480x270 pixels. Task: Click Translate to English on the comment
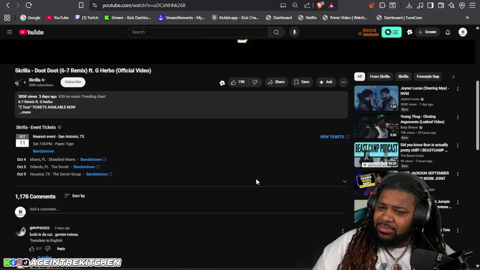click(46, 240)
